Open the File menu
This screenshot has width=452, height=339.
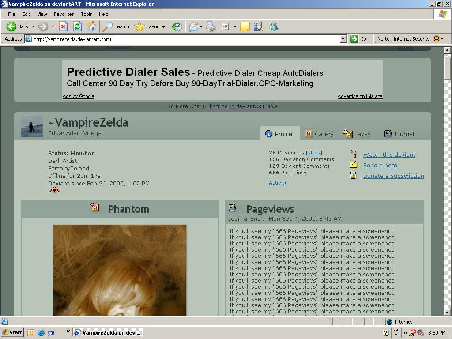[11, 14]
